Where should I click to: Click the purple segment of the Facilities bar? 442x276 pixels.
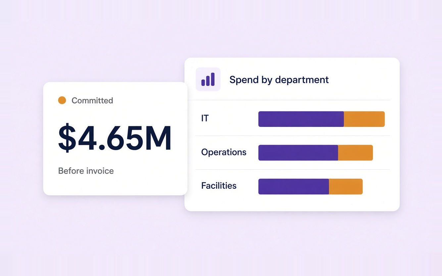294,186
